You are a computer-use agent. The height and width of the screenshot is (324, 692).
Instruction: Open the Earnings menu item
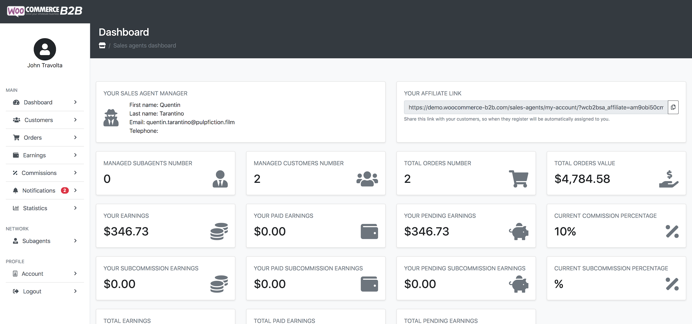(x=45, y=155)
